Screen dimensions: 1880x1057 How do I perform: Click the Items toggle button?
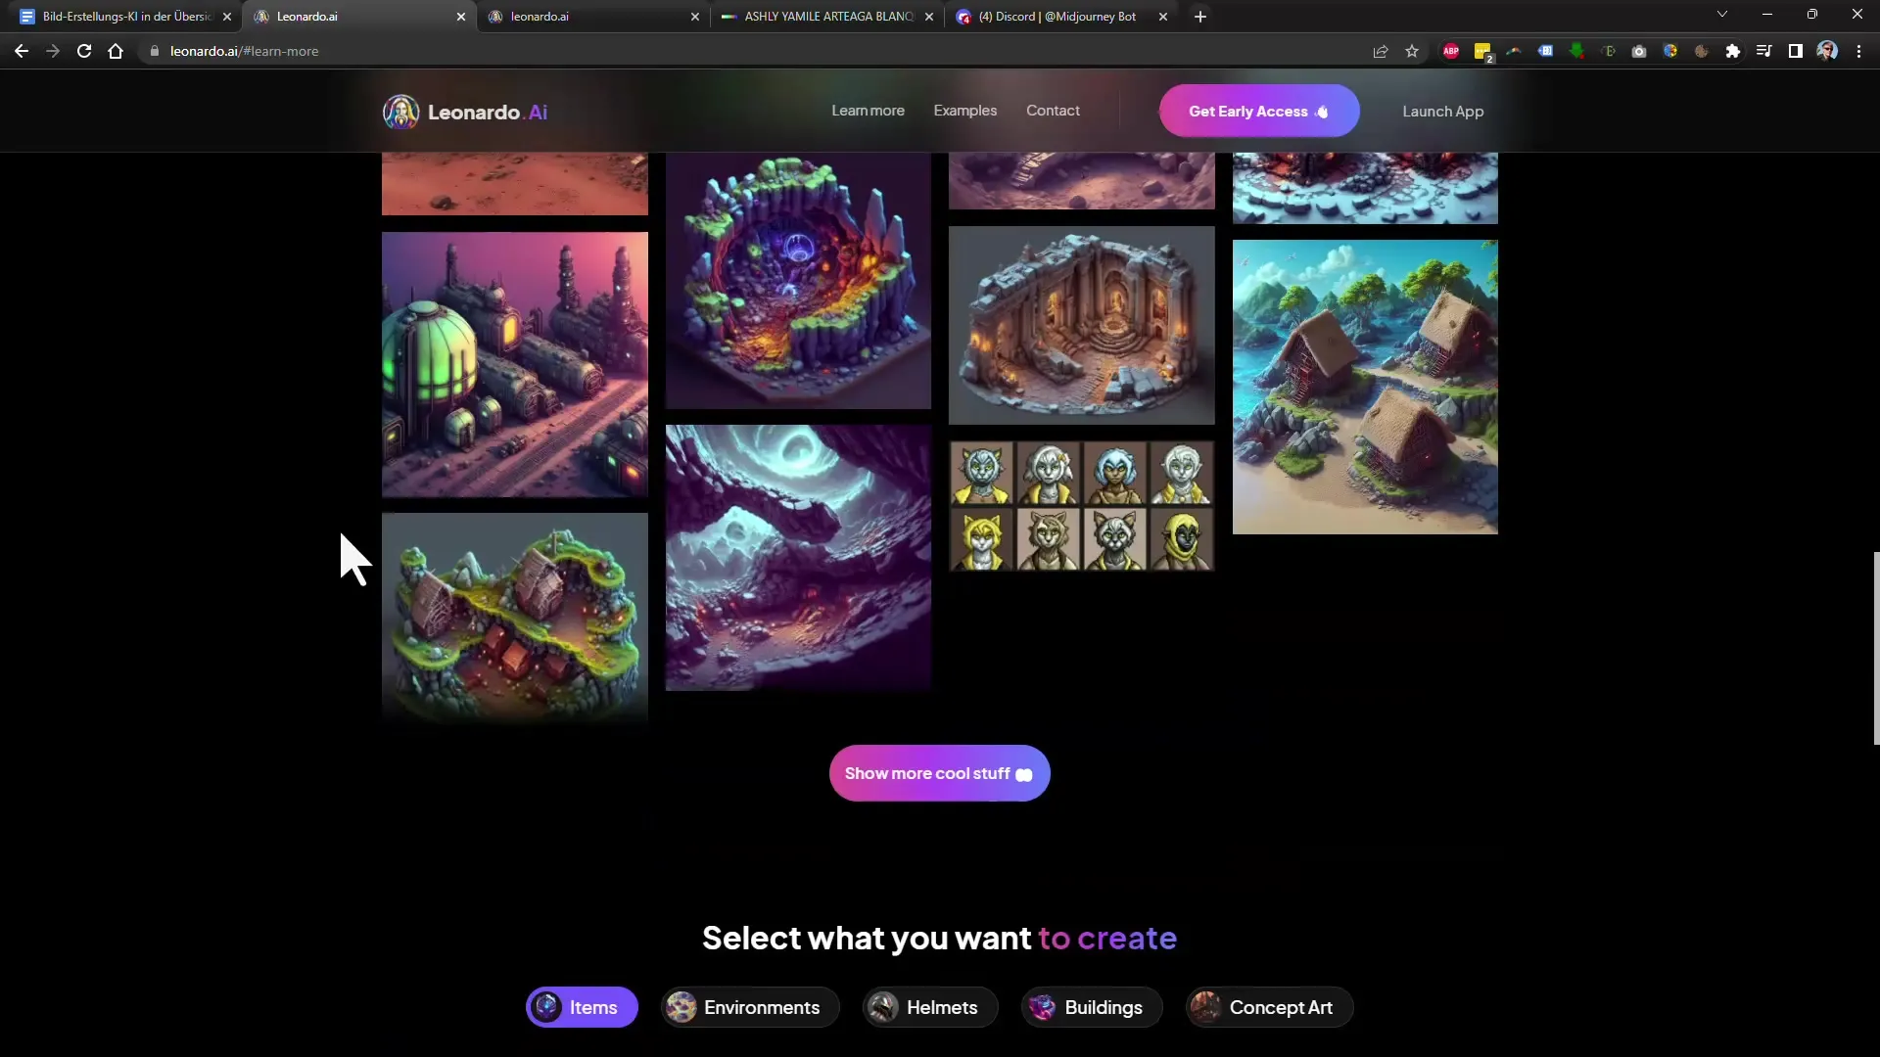click(581, 1007)
